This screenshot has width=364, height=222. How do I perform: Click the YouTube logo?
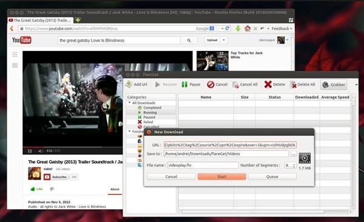[x=22, y=40]
